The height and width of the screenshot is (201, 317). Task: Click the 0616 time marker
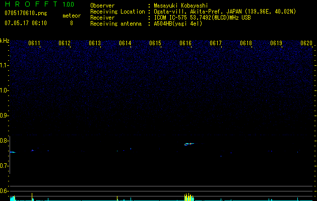[x=185, y=43]
